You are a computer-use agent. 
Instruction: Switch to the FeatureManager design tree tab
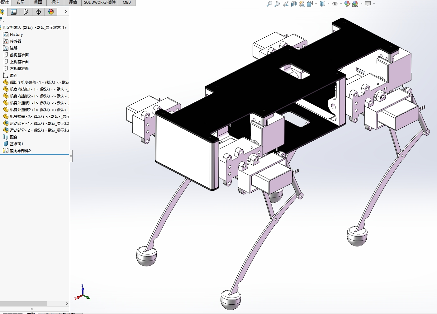(2, 12)
